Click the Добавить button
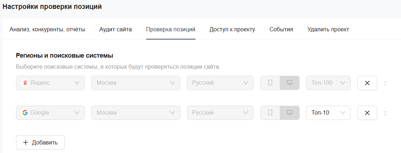 point(40,142)
